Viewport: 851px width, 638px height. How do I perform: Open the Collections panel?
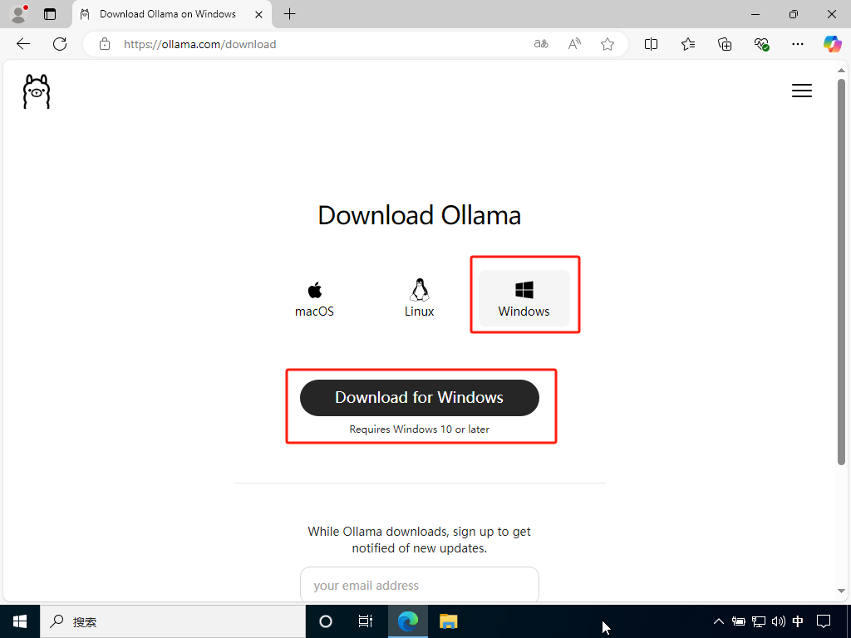pyautogui.click(x=725, y=44)
